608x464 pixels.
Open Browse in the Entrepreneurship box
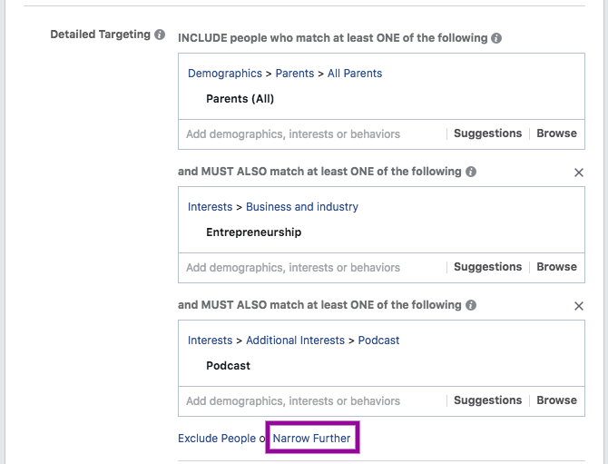click(556, 267)
